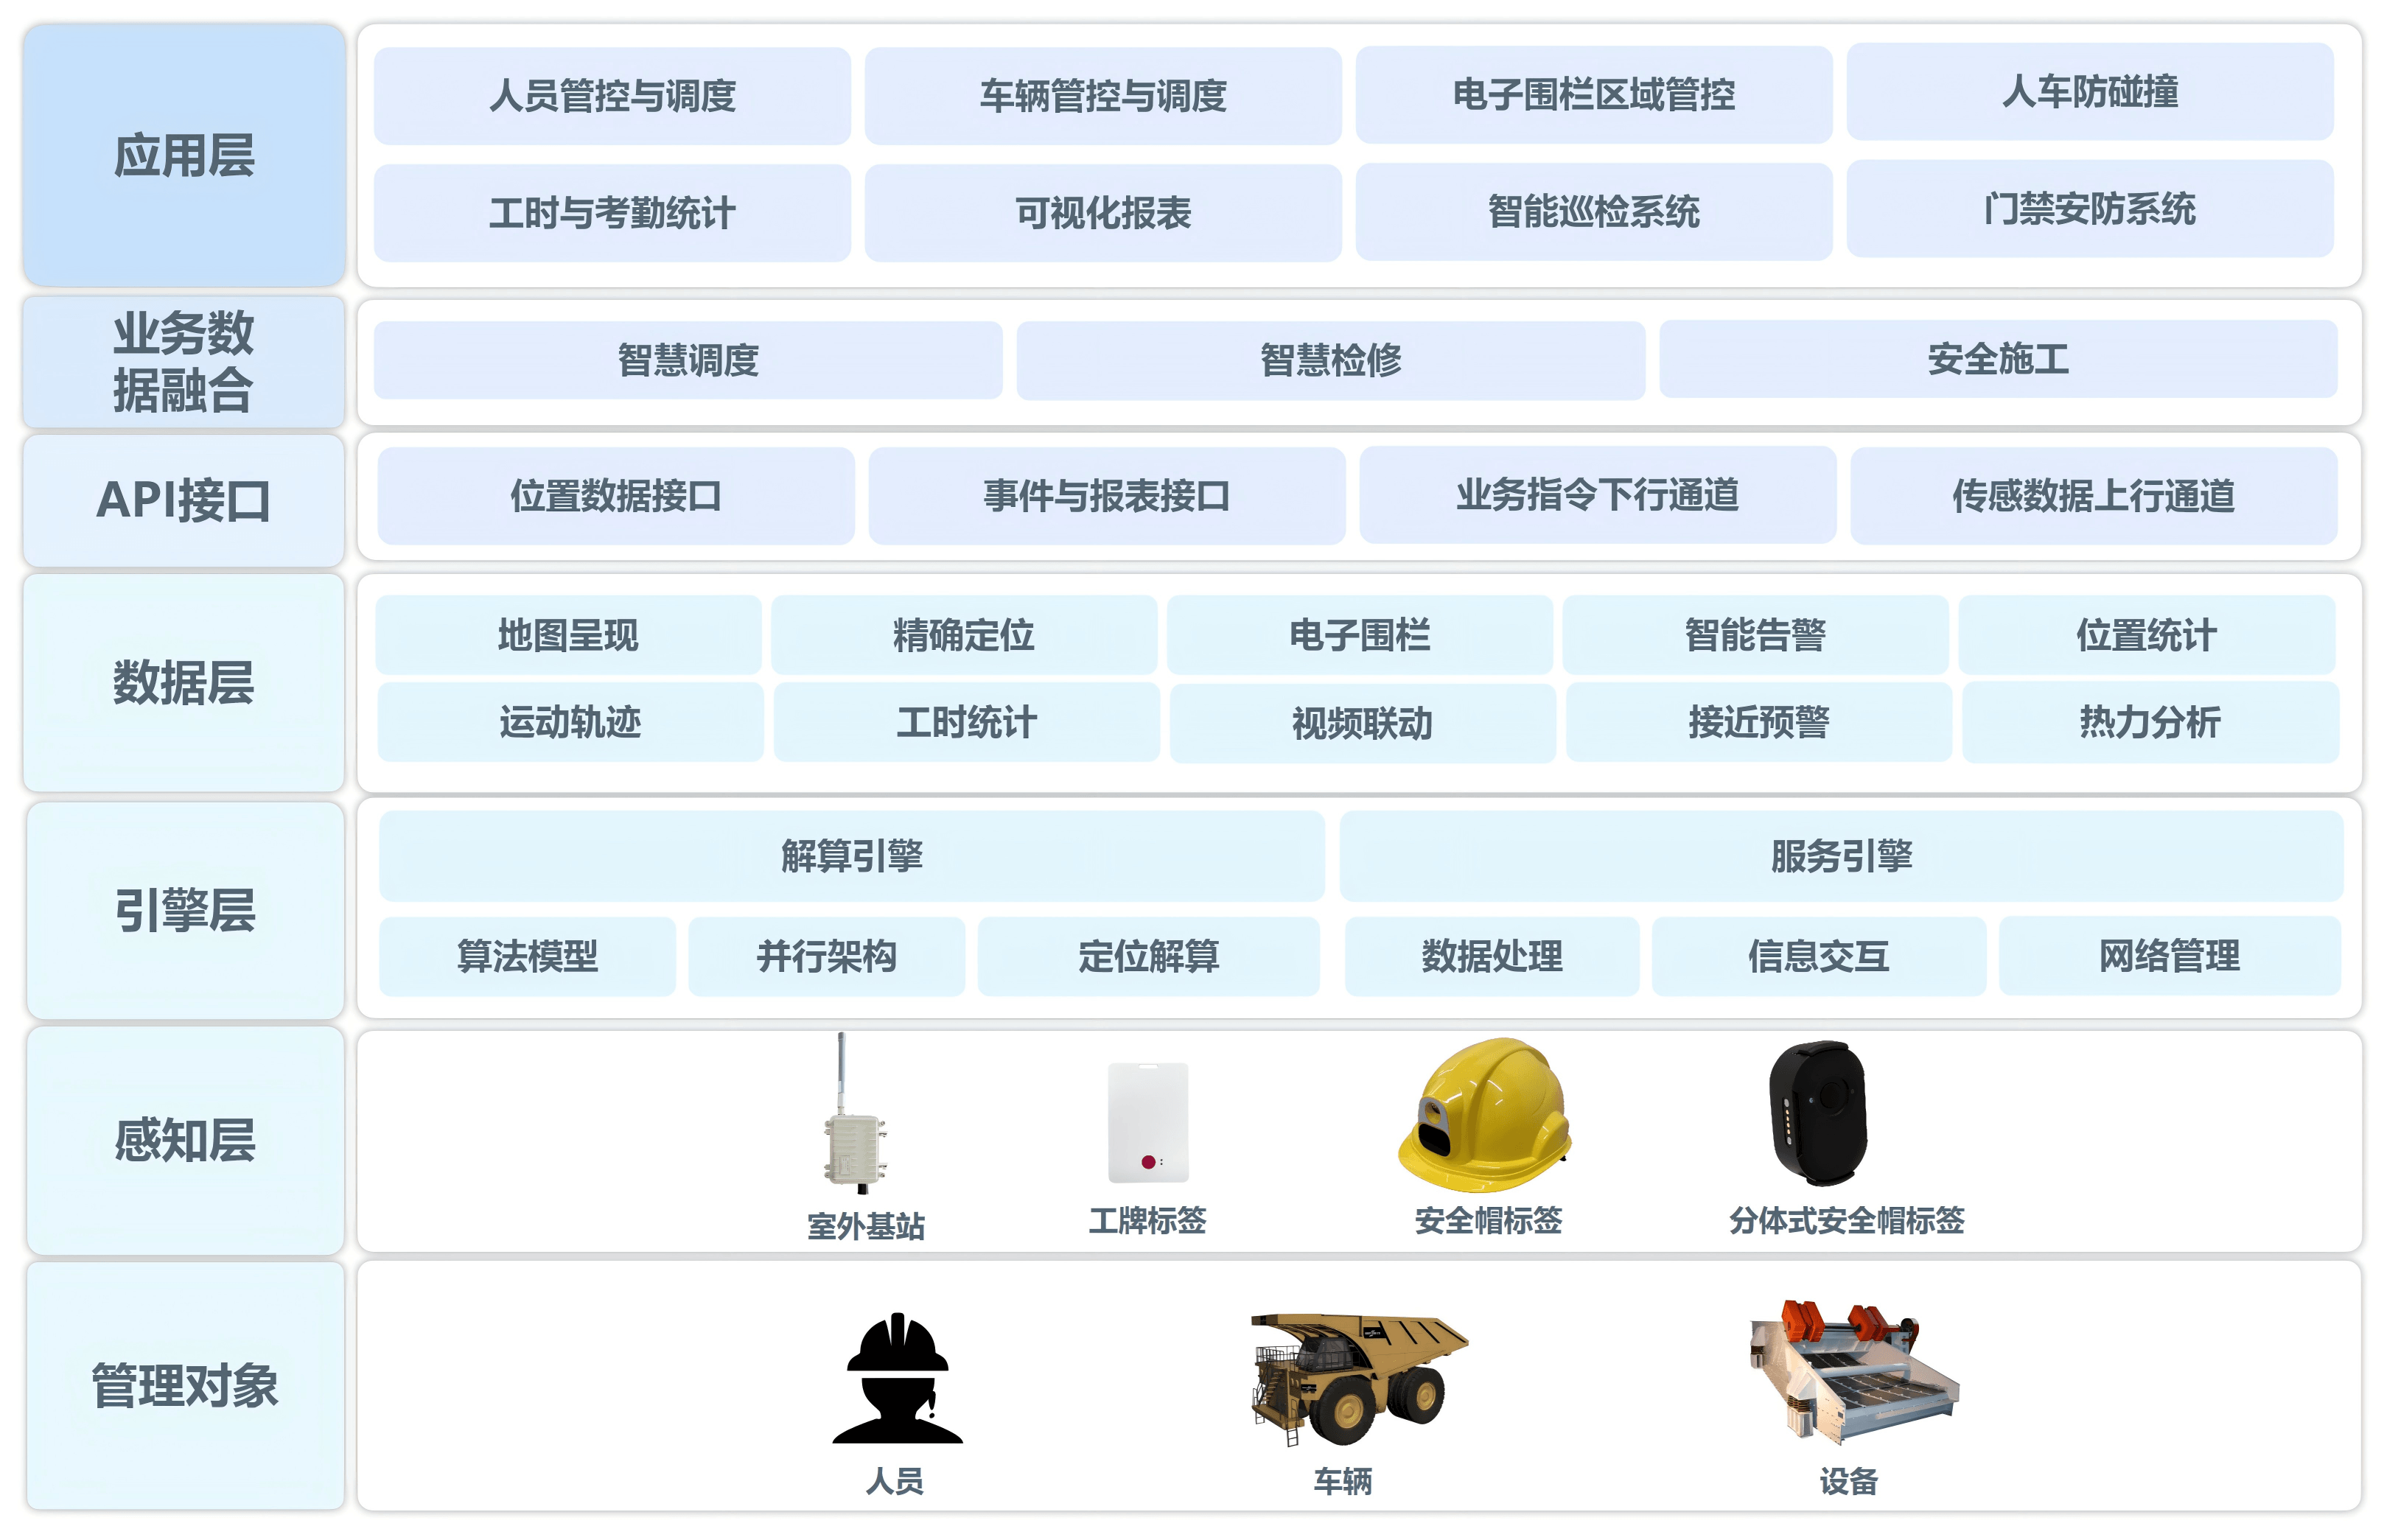Select the 应用层 layer header
Image resolution: width=2384 pixels, height=1540 pixels.
[x=185, y=156]
